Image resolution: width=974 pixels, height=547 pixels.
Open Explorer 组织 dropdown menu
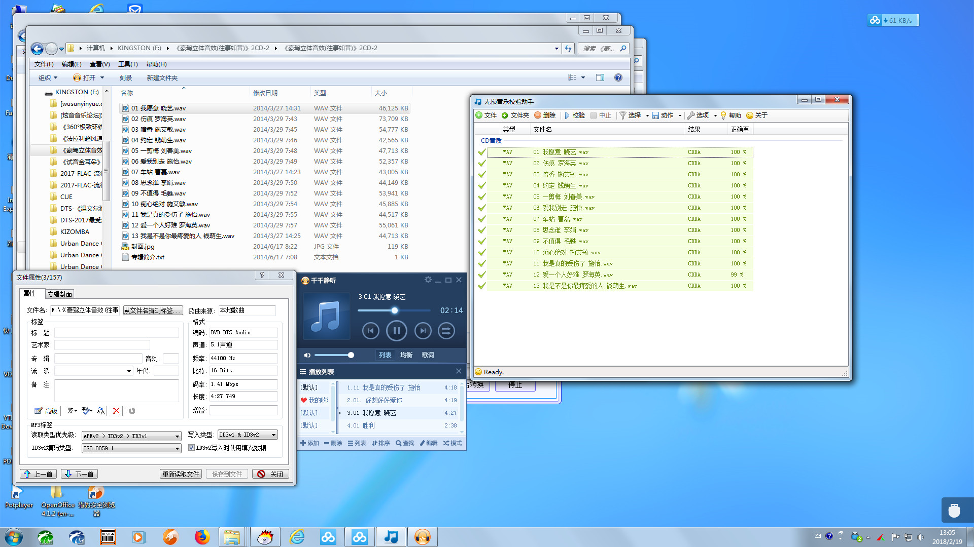click(x=48, y=77)
